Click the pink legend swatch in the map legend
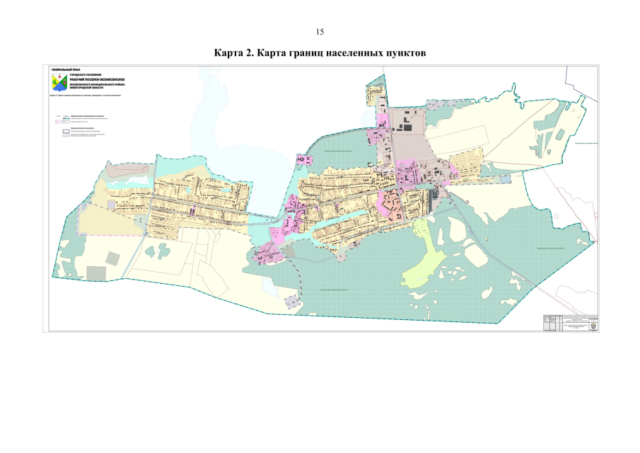This screenshot has height=453, width=640. click(58, 122)
